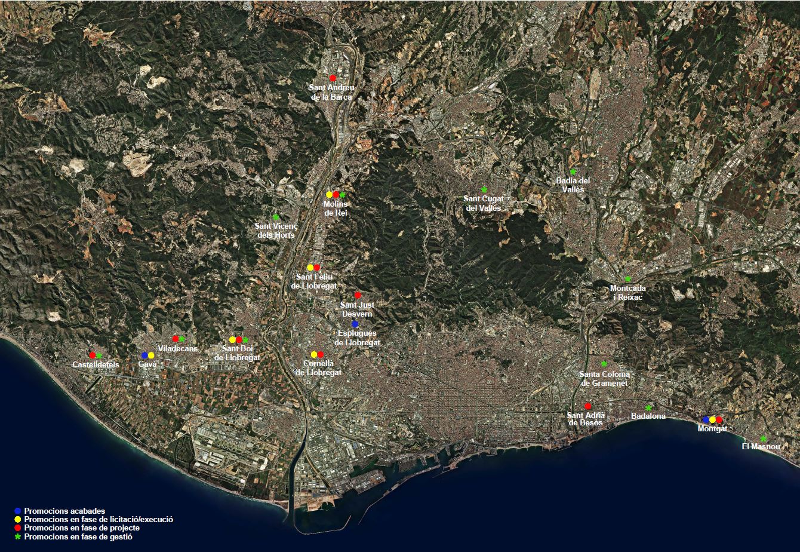Image resolution: width=800 pixels, height=552 pixels.
Task: Select the Santa Coloma de Gramenet label
Action: click(604, 379)
